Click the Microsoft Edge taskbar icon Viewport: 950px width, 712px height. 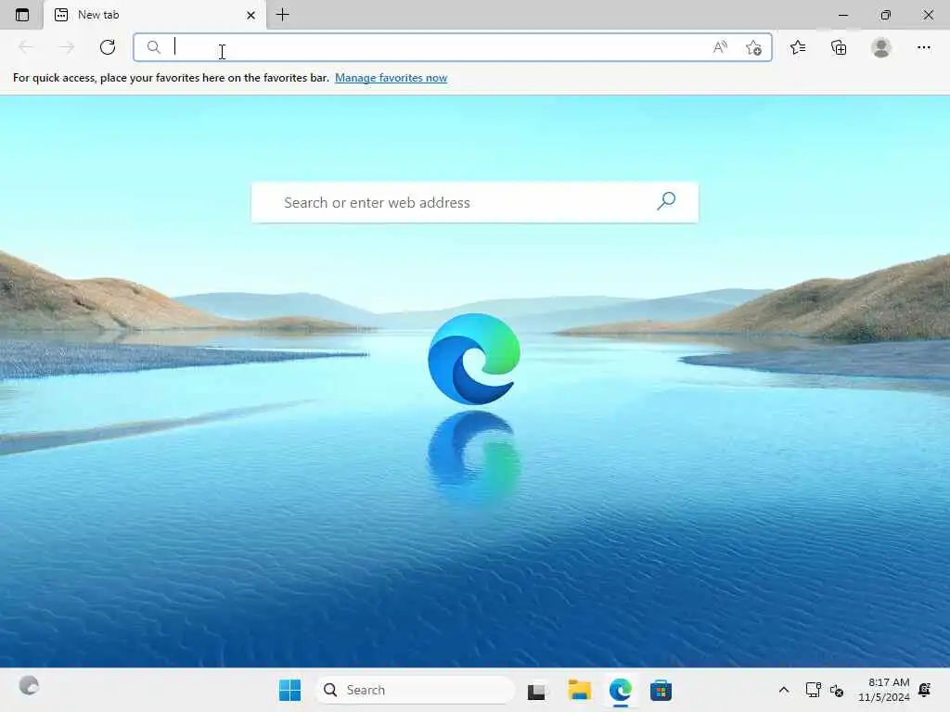[x=621, y=690]
